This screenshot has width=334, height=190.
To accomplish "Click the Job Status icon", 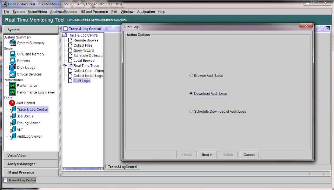I will click(13, 116).
